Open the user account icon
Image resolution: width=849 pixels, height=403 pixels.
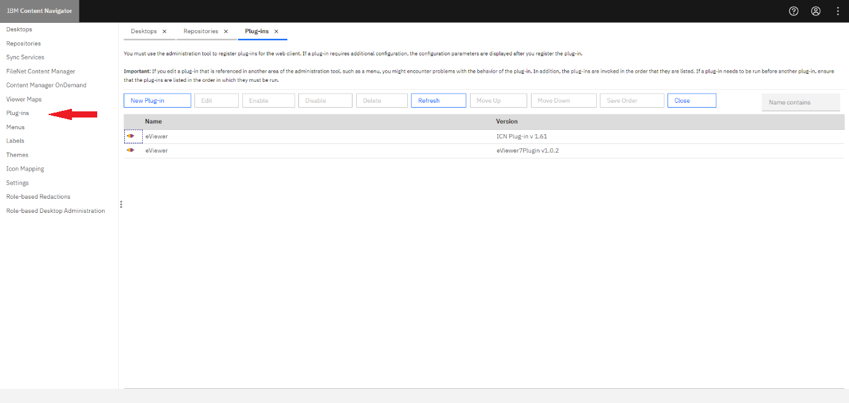click(816, 11)
